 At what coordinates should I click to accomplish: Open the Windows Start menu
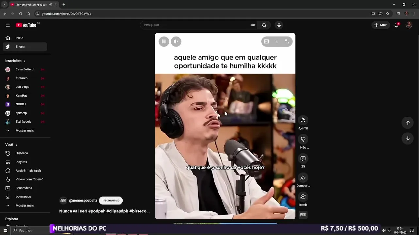tap(5, 231)
